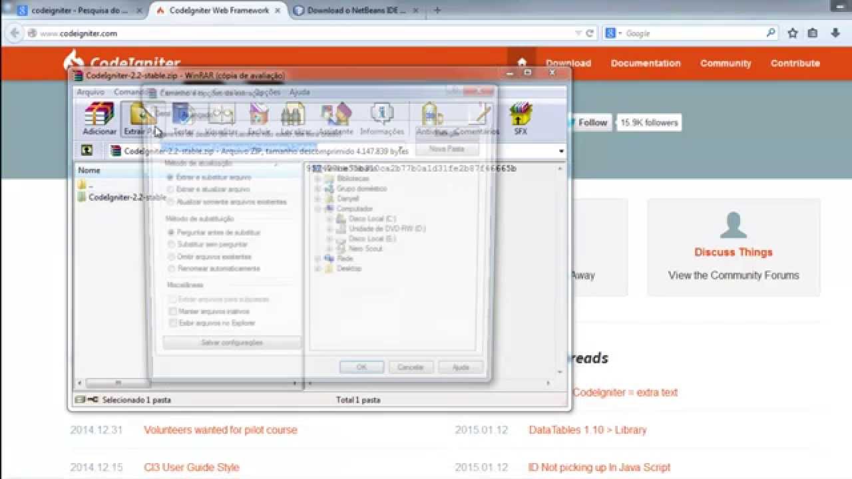Open the Contribute nav item
Screen dimensions: 852x479
(795, 63)
